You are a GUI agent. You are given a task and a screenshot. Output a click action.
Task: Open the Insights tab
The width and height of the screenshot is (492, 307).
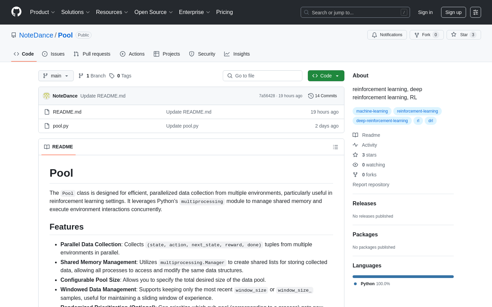click(x=237, y=54)
